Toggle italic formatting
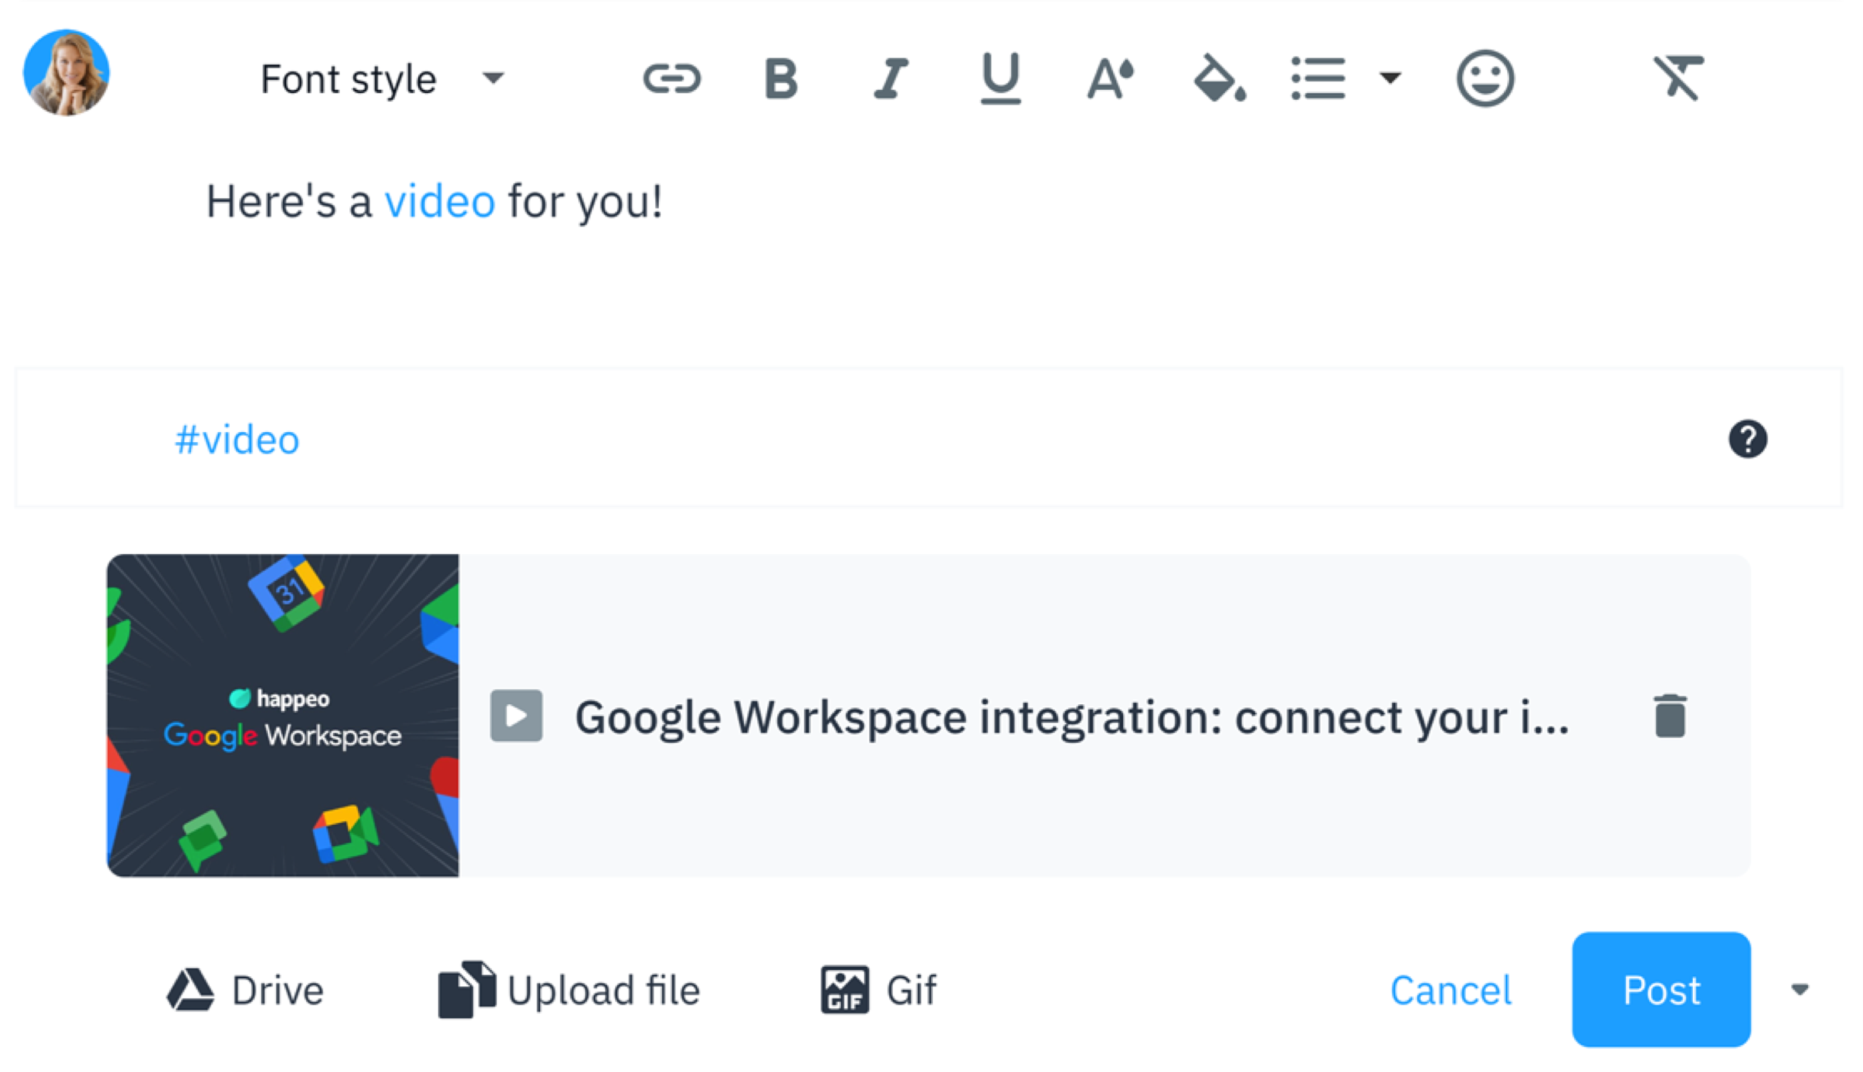The height and width of the screenshot is (1072, 1863). 890,78
